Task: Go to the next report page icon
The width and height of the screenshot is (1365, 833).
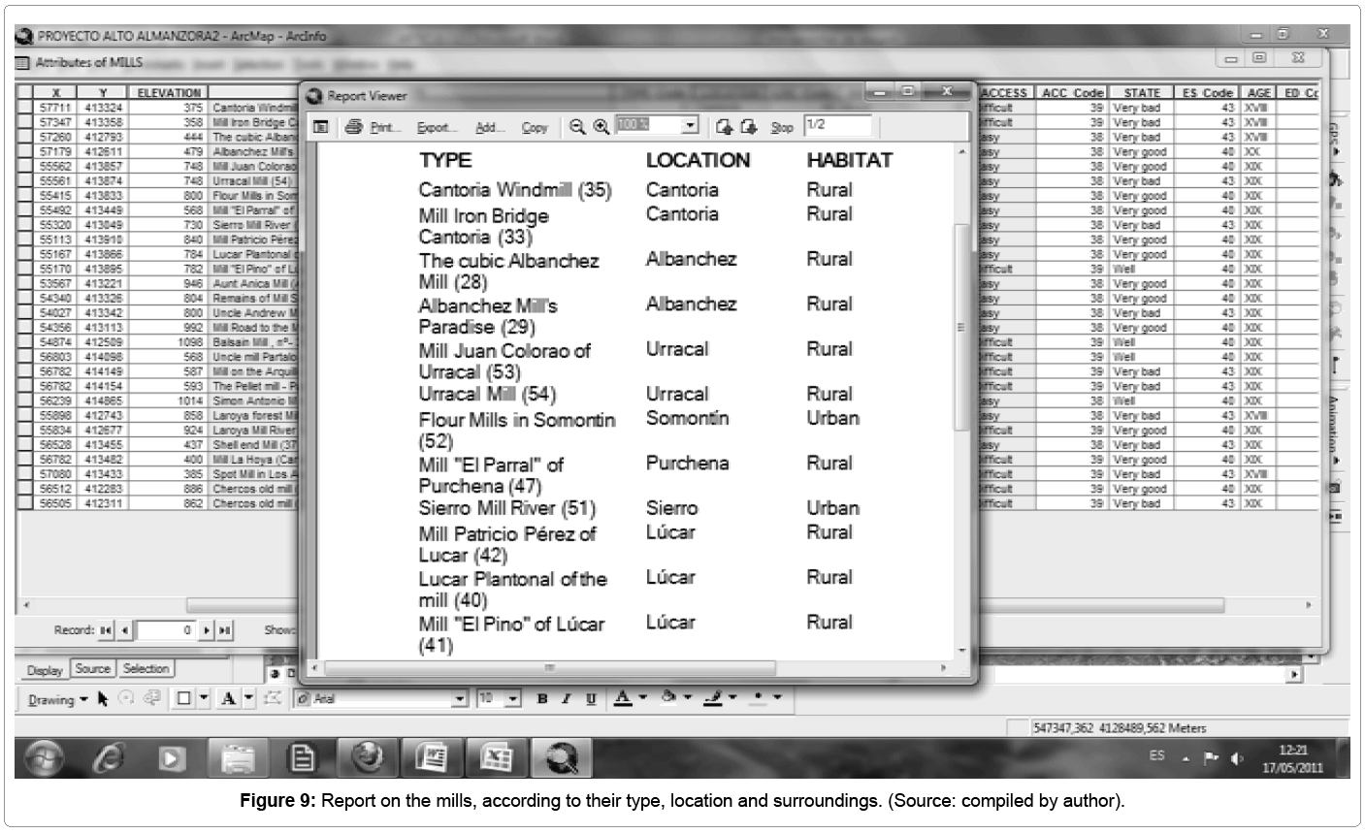Action: pos(748,127)
